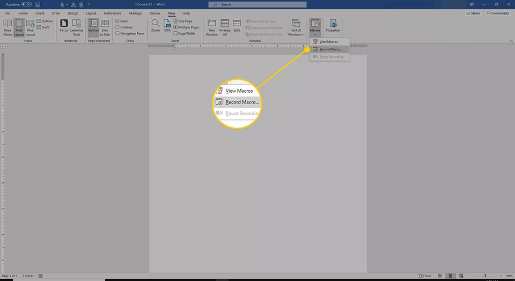Viewport: 515px width, 281px height.
Task: Open Learning Tools
Action: [76, 27]
